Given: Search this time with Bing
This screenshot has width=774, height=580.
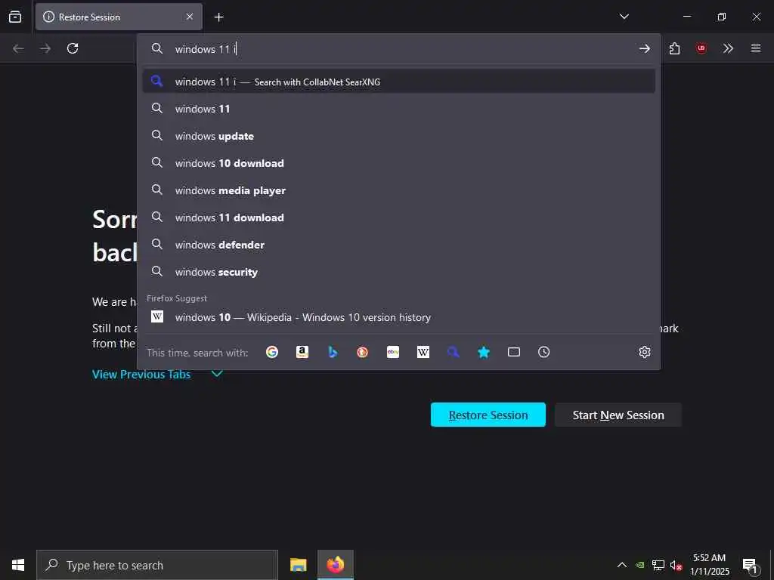Looking at the screenshot, I should point(333,352).
